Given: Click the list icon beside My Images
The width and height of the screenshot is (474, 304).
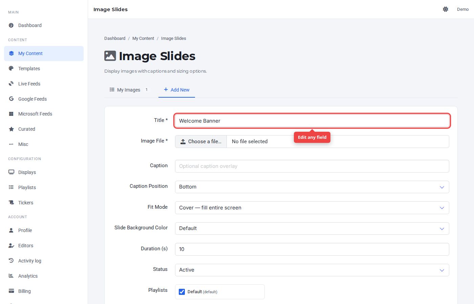Looking at the screenshot, I should (x=112, y=90).
